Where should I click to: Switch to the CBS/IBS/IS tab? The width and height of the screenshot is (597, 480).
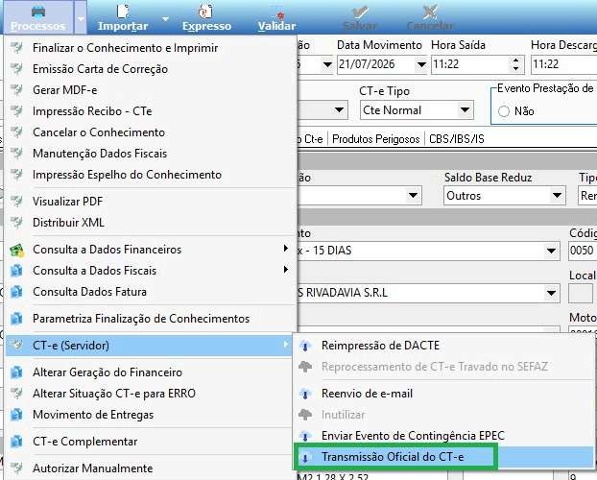tap(457, 139)
